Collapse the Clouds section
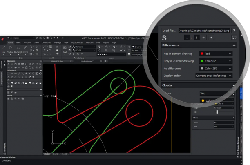 click(x=234, y=85)
